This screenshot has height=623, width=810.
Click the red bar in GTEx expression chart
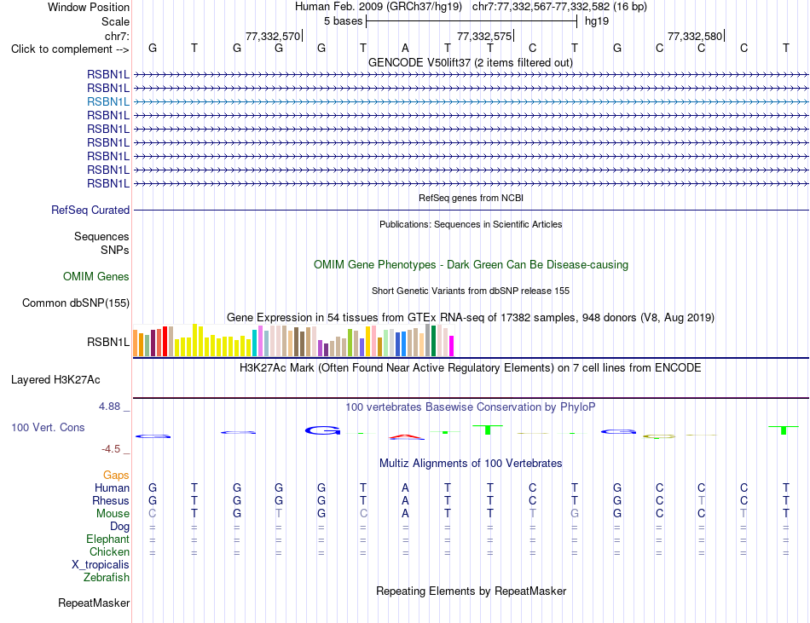coord(165,341)
